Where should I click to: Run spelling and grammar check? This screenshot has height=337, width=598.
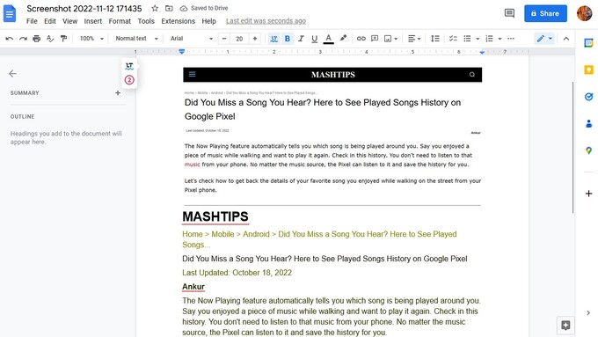coord(50,39)
